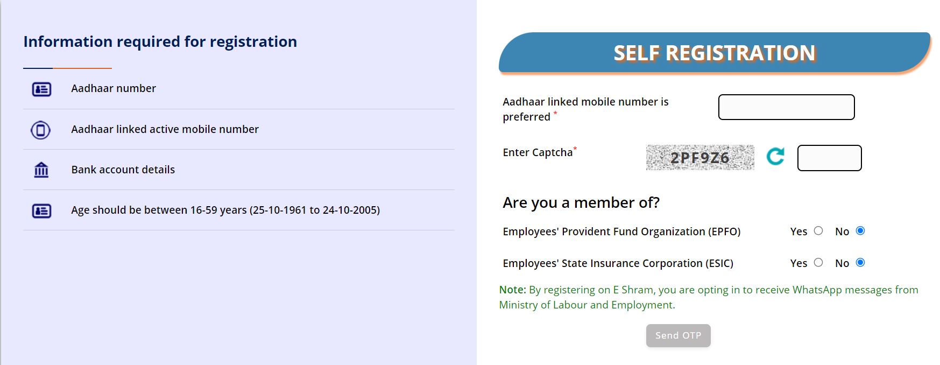Viewport: 940px width, 365px height.
Task: Choose No for ESIC membership
Action: 860,263
